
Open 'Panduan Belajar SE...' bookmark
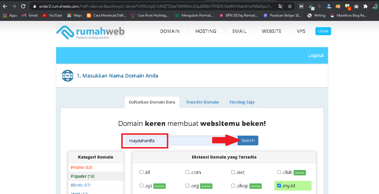point(282,15)
